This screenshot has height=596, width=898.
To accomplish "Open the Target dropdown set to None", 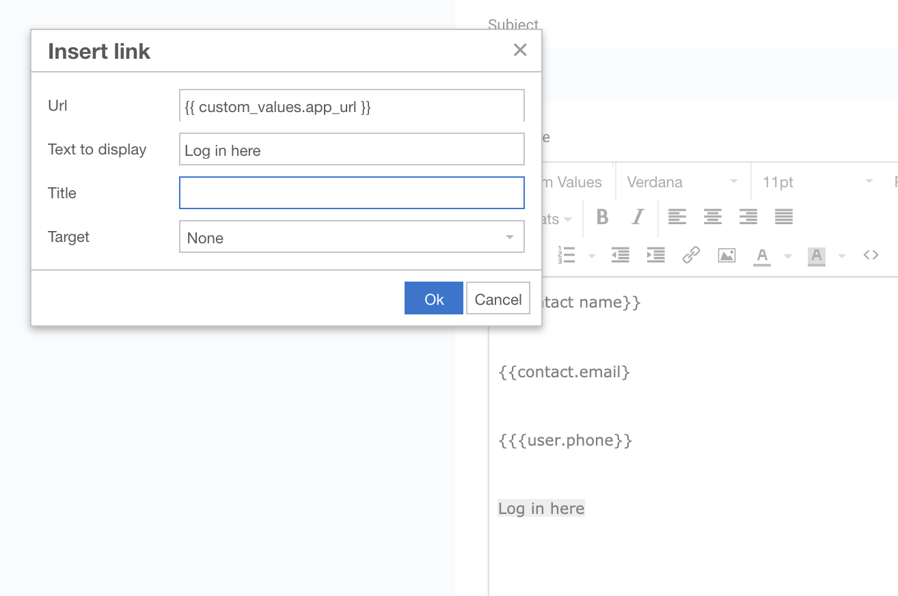I will point(351,237).
